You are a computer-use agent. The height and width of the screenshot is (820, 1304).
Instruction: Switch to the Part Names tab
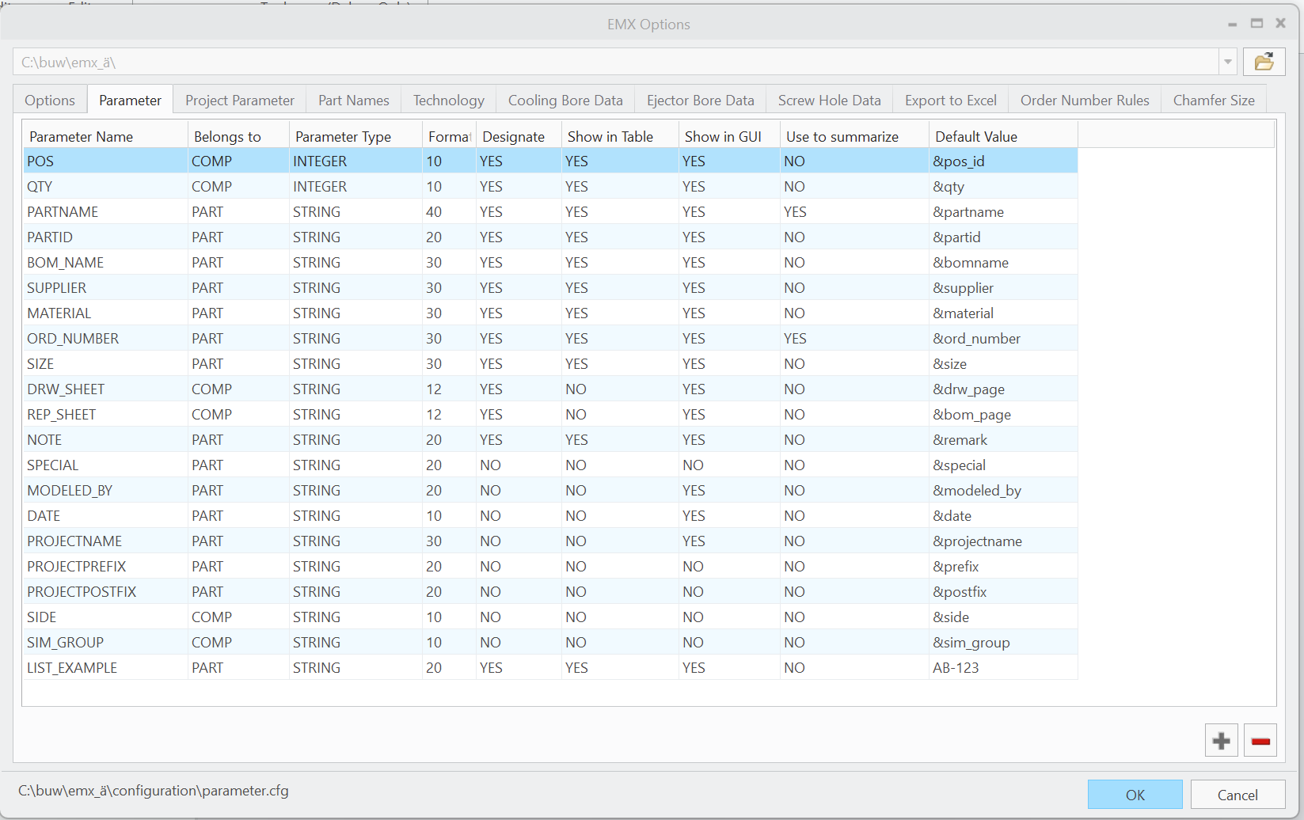click(x=353, y=100)
